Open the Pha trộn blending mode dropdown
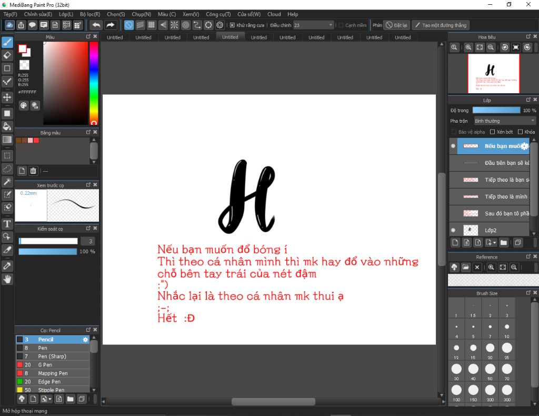Viewport: 539px width, 416px height. (505, 121)
